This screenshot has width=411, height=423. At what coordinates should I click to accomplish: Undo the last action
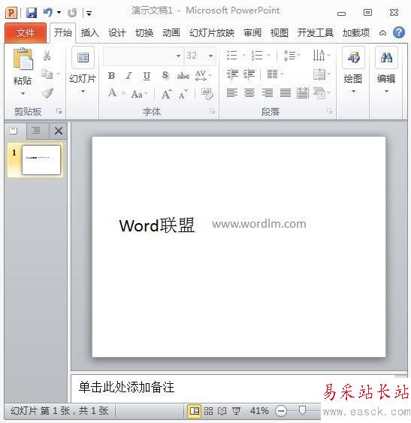pyautogui.click(x=48, y=13)
